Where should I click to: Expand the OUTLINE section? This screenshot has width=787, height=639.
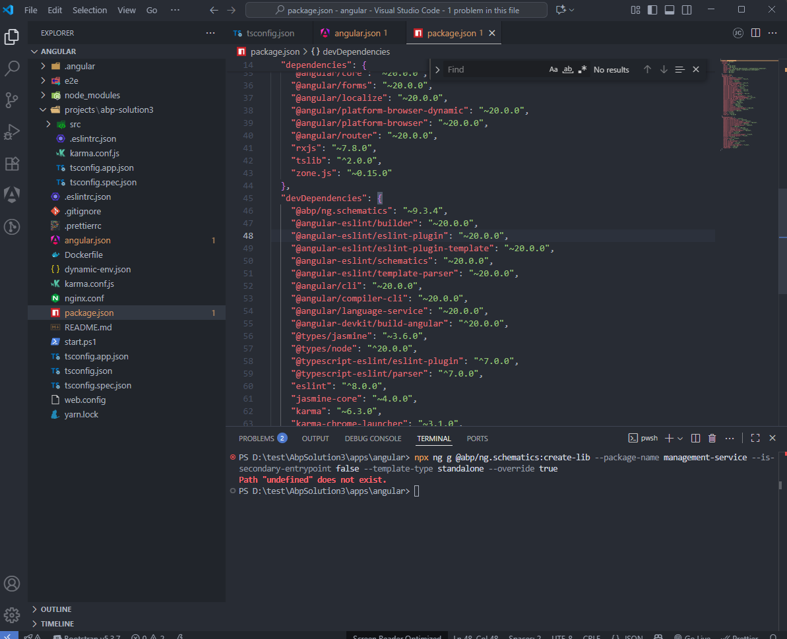(x=56, y=609)
